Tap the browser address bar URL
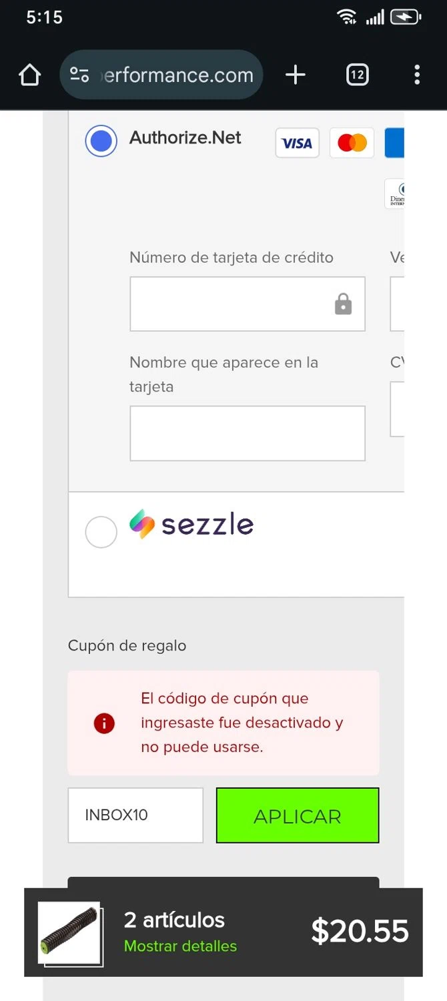 tap(177, 75)
